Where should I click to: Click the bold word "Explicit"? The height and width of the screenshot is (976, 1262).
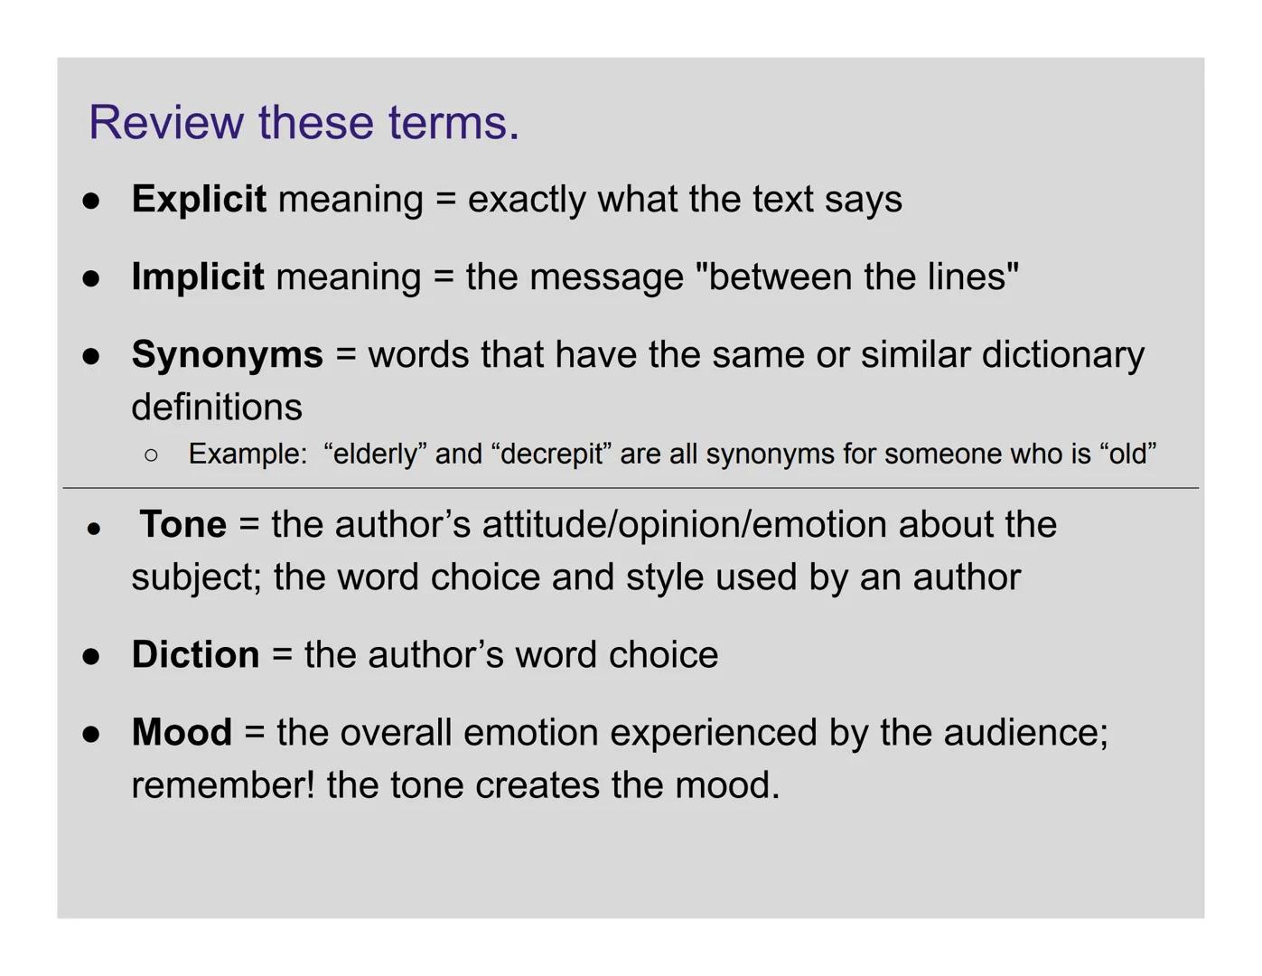199,199
